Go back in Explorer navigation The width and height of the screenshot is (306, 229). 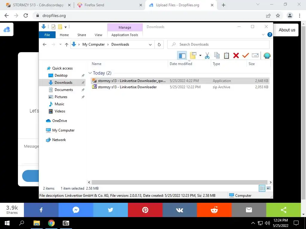point(45,44)
